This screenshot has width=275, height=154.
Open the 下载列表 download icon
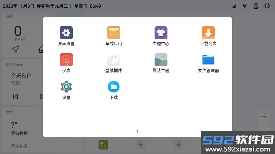[x=208, y=33]
